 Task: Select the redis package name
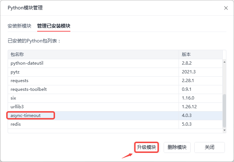[x=16, y=124]
